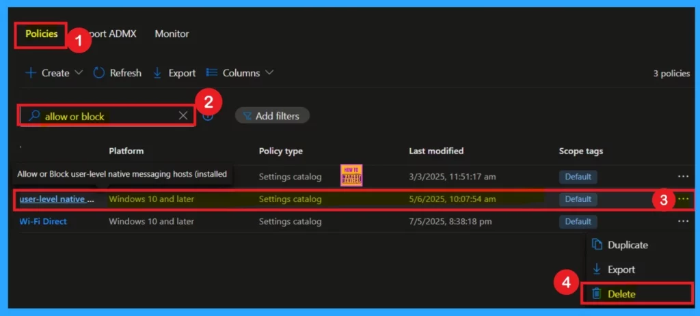Open Add filters
This screenshot has height=316, width=700.
272,116
